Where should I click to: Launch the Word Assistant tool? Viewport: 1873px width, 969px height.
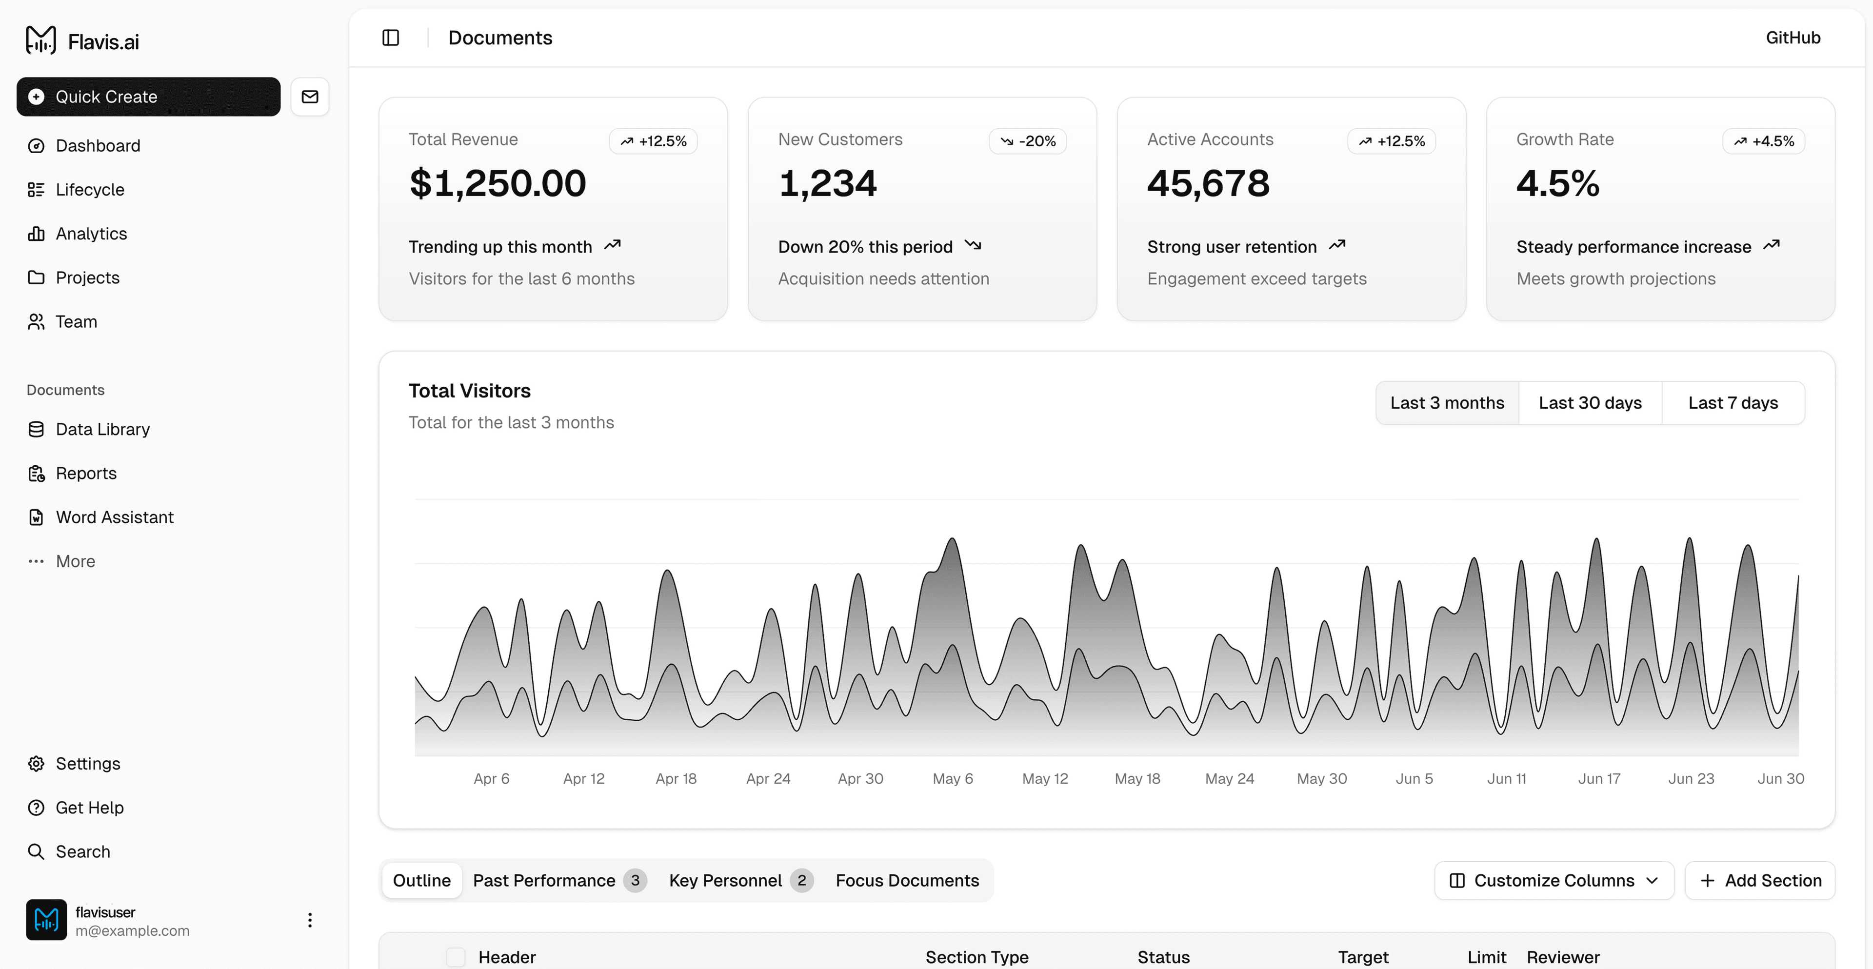point(114,517)
